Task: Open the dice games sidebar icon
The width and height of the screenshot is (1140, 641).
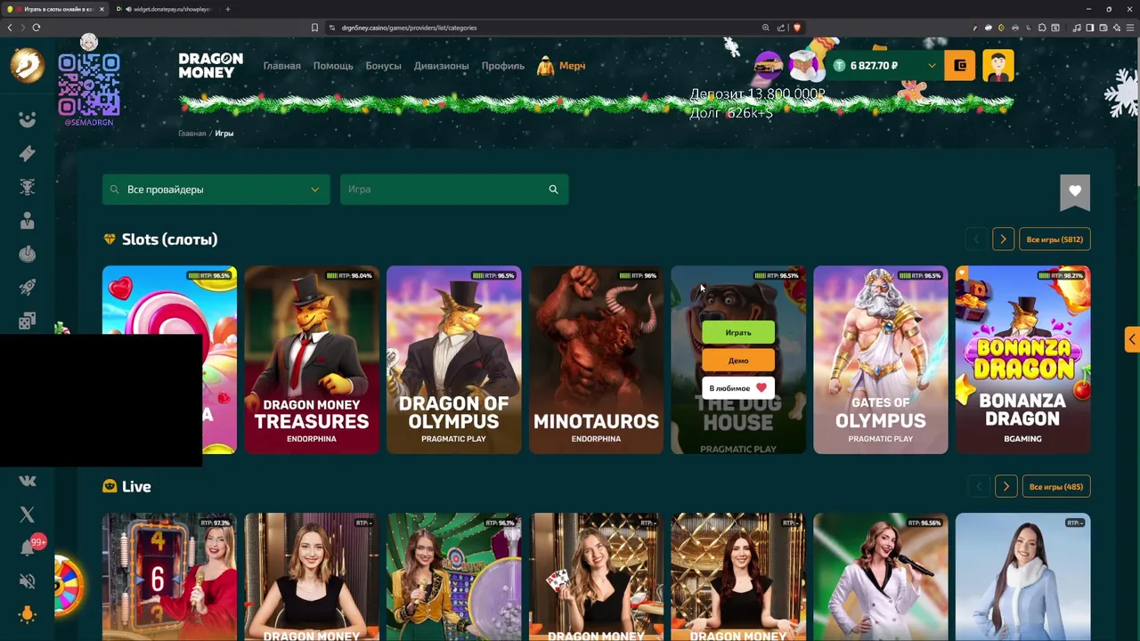Action: click(28, 320)
